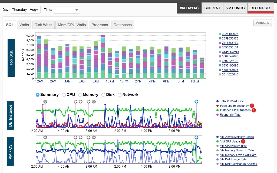Click red alert icon beside Page Life Expectancy
Image resolution: width=277 pixels, height=173 pixels.
pyautogui.click(x=252, y=106)
